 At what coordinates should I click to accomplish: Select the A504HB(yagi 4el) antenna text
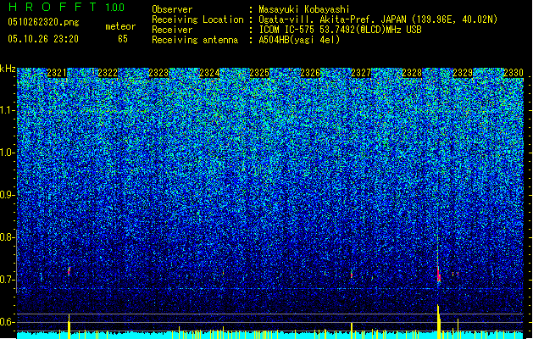click(x=299, y=40)
